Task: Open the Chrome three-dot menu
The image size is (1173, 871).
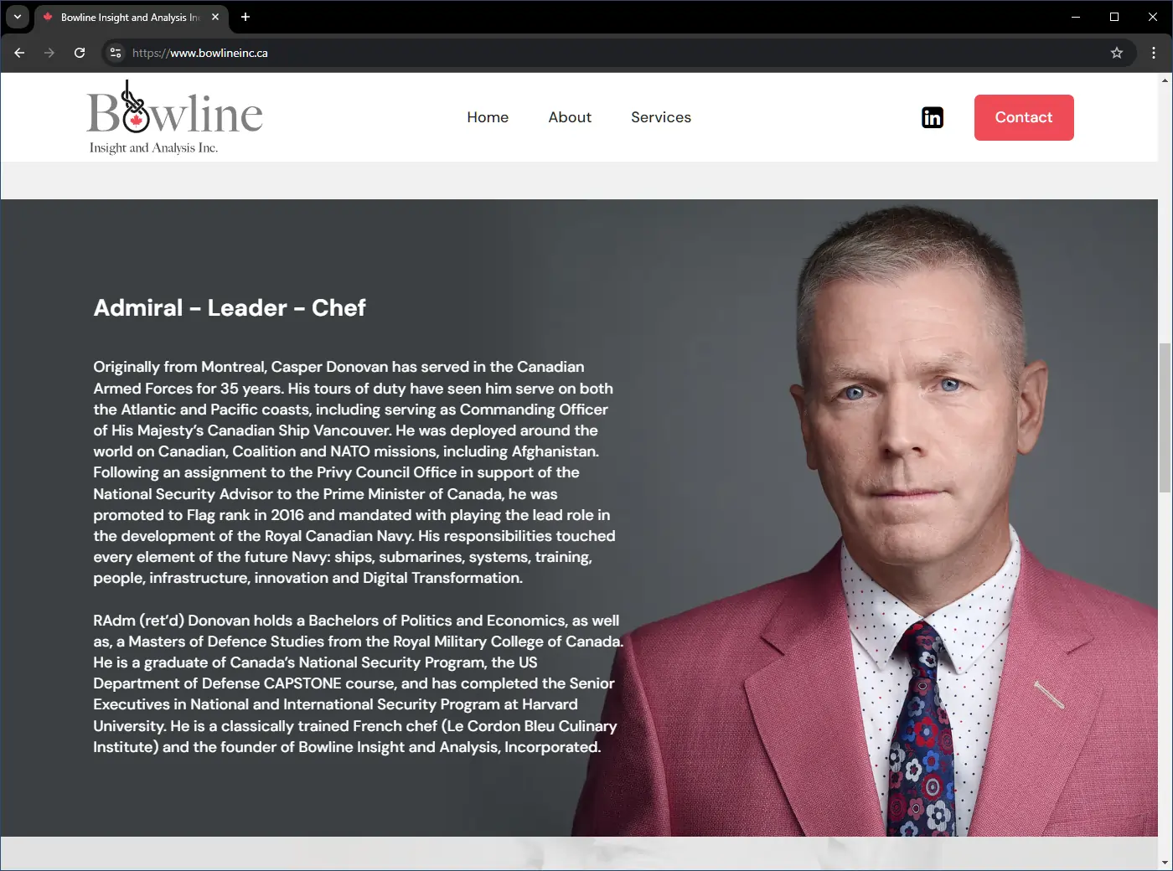Action: pos(1154,53)
